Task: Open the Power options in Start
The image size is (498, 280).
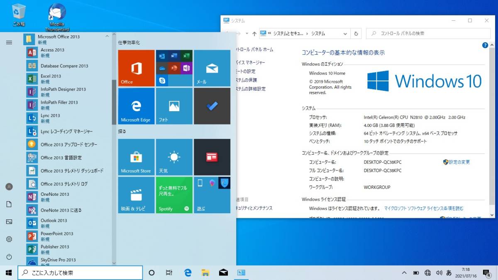Action: (9, 257)
